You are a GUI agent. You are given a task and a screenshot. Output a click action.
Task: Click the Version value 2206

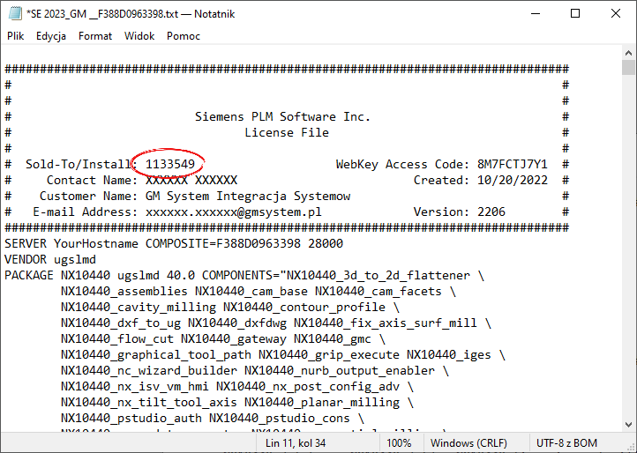[491, 212]
